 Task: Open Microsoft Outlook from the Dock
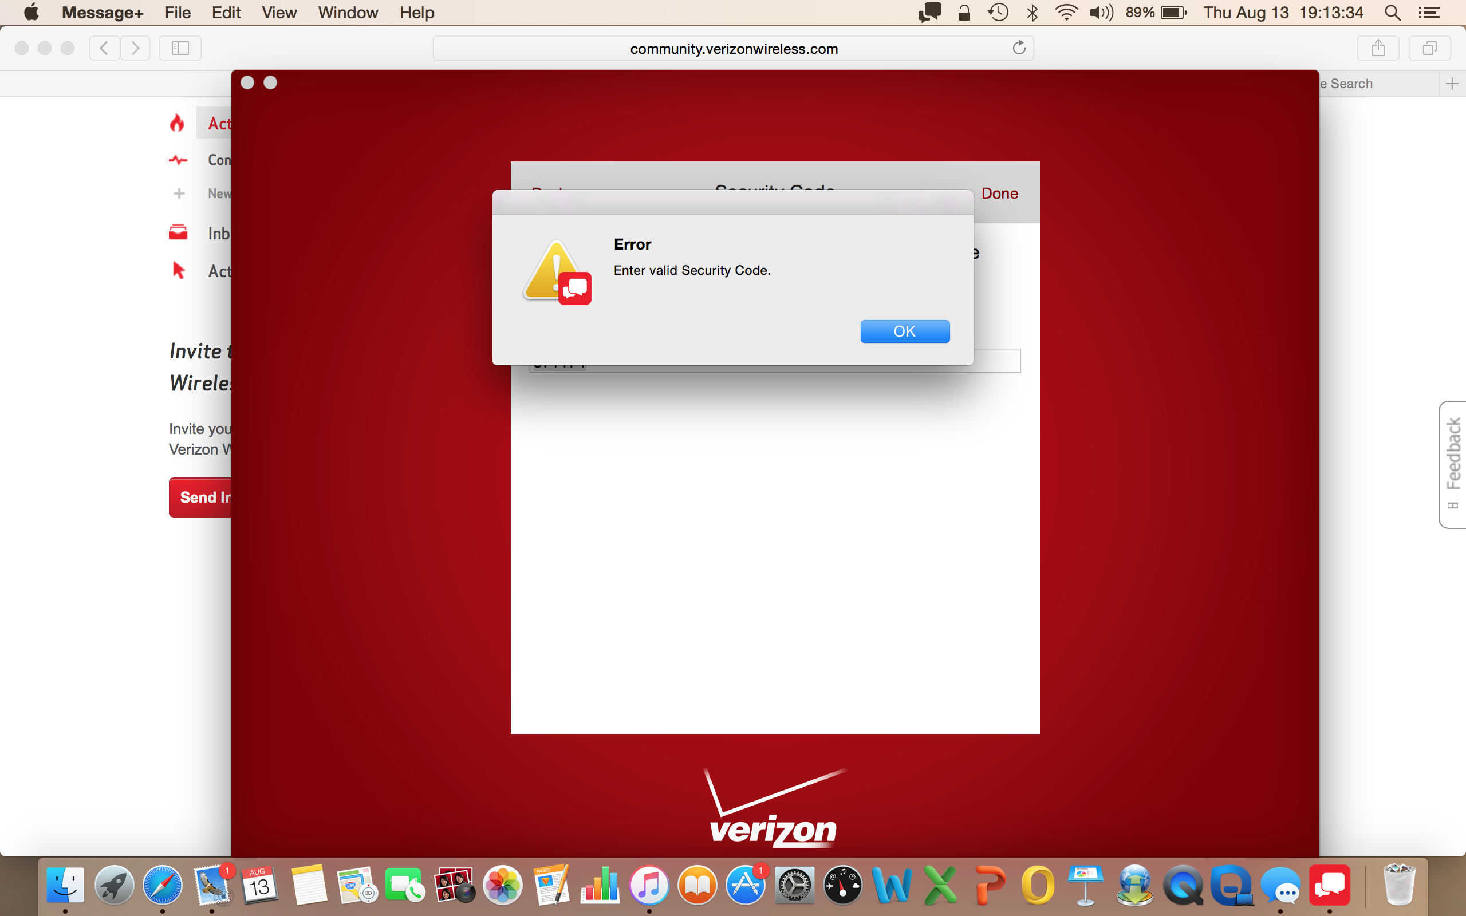tap(1038, 885)
